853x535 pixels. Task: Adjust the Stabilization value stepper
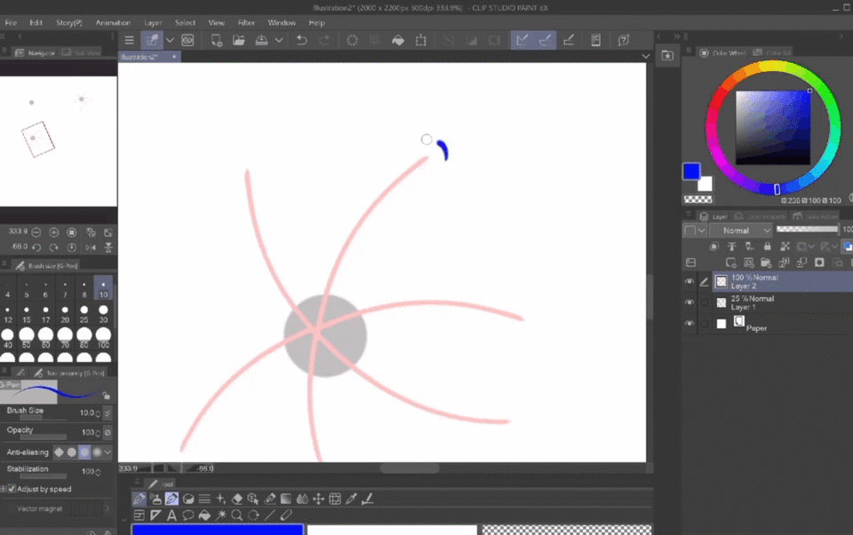point(98,472)
